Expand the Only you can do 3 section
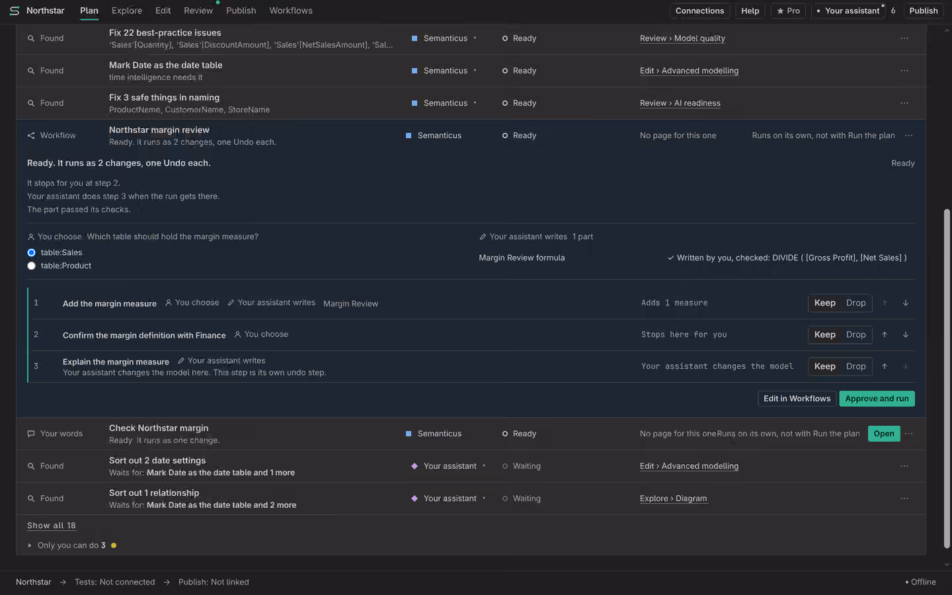The width and height of the screenshot is (952, 595). click(x=71, y=545)
